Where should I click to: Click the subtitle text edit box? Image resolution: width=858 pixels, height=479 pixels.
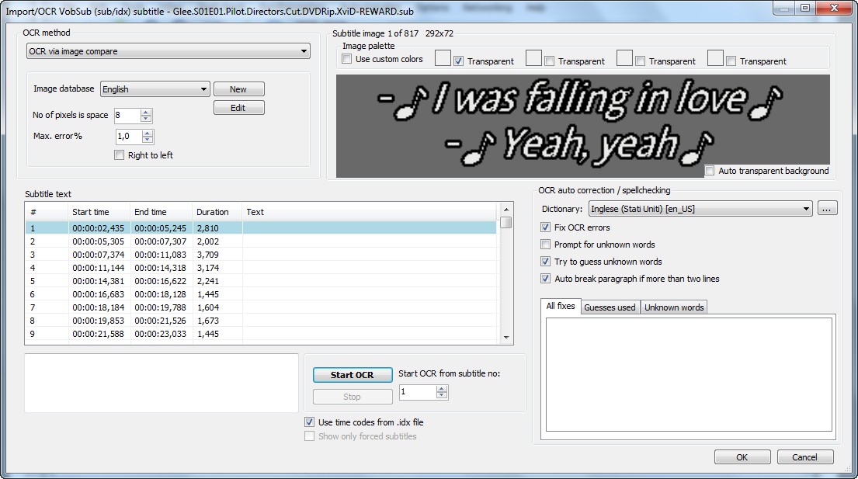pyautogui.click(x=162, y=383)
